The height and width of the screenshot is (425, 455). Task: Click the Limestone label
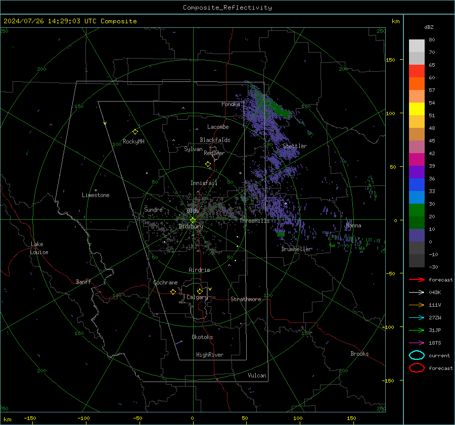[96, 195]
